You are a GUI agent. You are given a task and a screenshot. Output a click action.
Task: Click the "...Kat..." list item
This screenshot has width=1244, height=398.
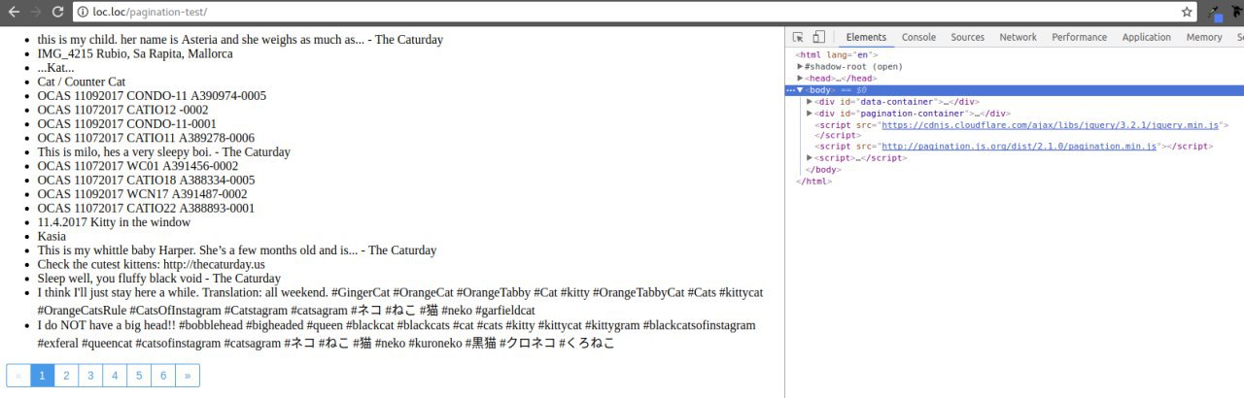pyautogui.click(x=56, y=68)
